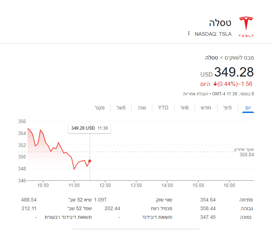Click the NASDAQ: TSLA ticker label
Viewport: 272px width, 230px height.
point(213,34)
